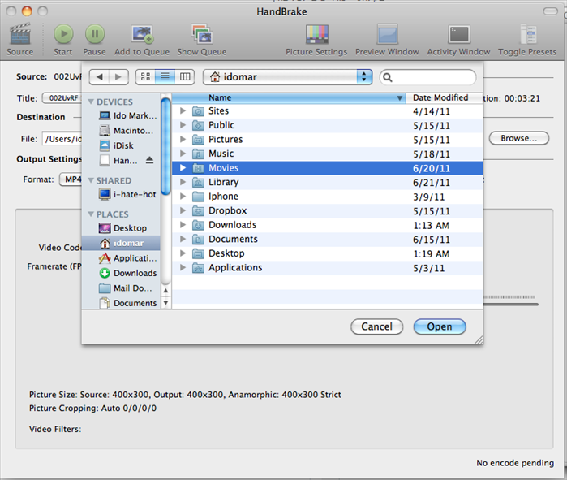The height and width of the screenshot is (480, 567).
Task: Select the Library folder row
Action: point(327,182)
